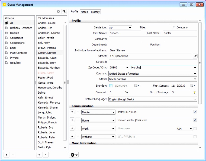Viewport: 206px width, 161px height.
Task: Click the First Name field
Action: click(125, 33)
